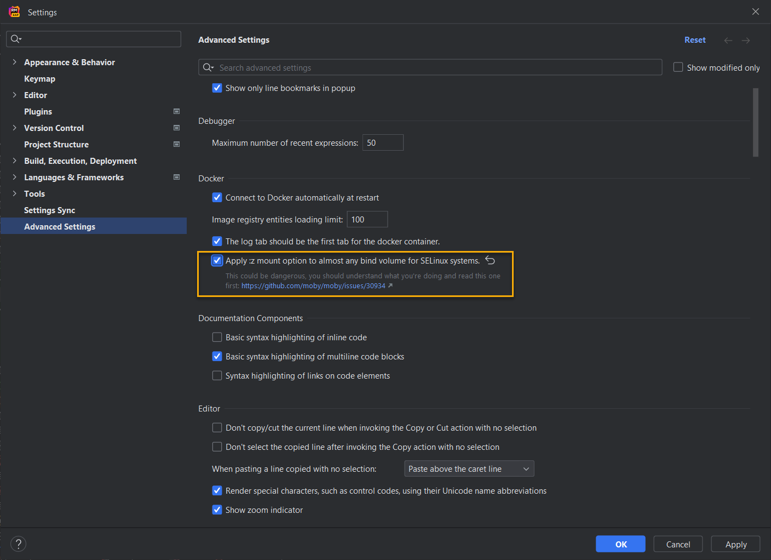The width and height of the screenshot is (771, 560).
Task: Click the Documentation Components section heading
Action: click(250, 318)
